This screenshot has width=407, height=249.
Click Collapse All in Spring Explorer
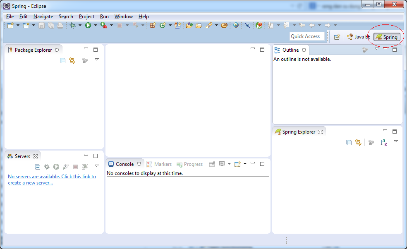(x=349, y=142)
